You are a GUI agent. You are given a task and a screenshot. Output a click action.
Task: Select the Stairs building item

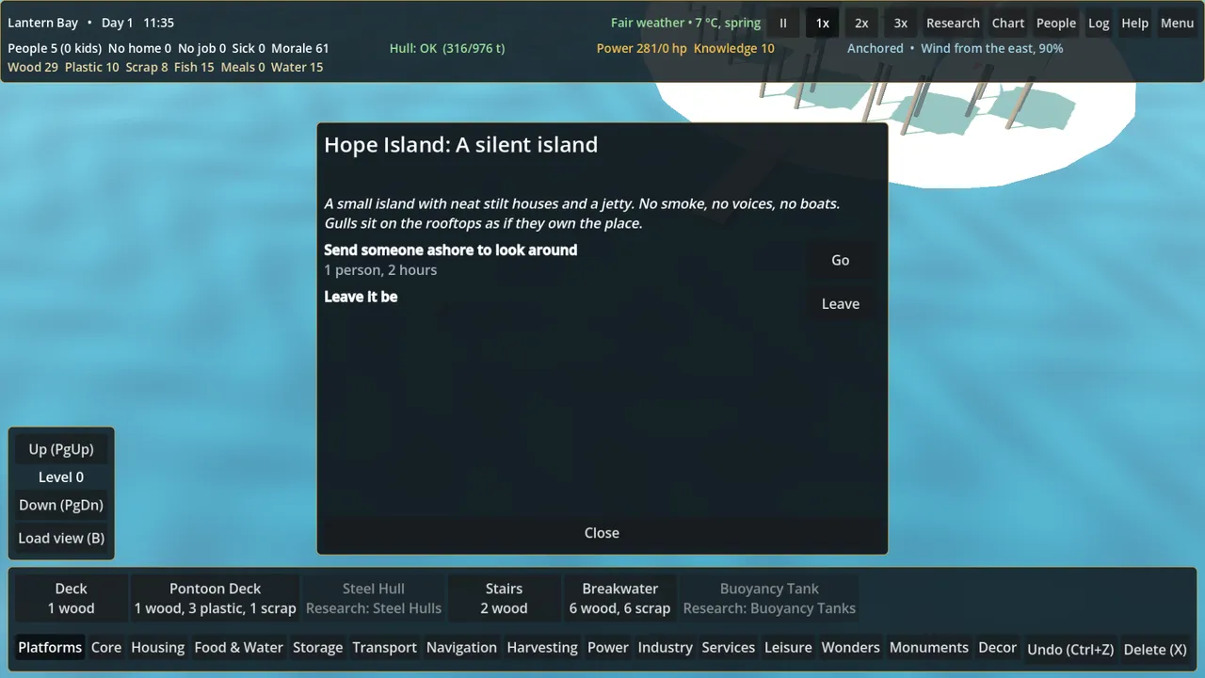504,598
